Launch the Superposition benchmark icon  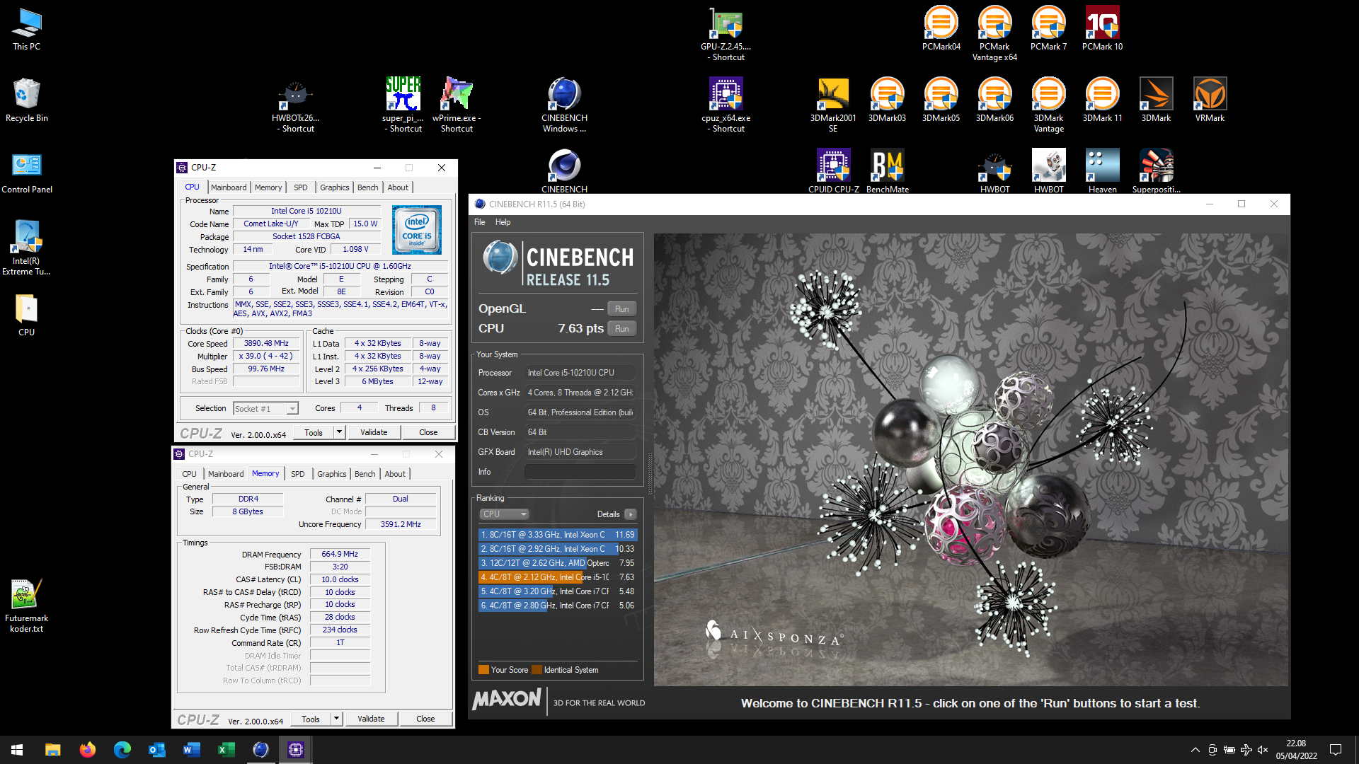1157,171
